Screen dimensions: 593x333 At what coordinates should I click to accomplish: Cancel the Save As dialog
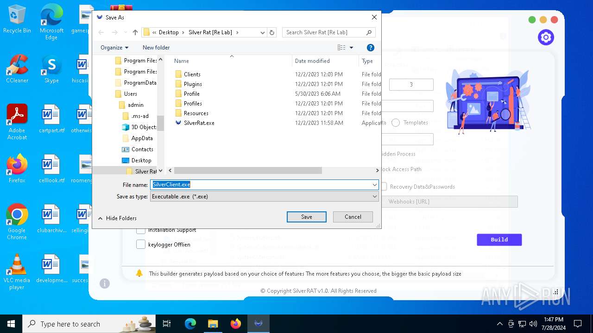tap(353, 217)
